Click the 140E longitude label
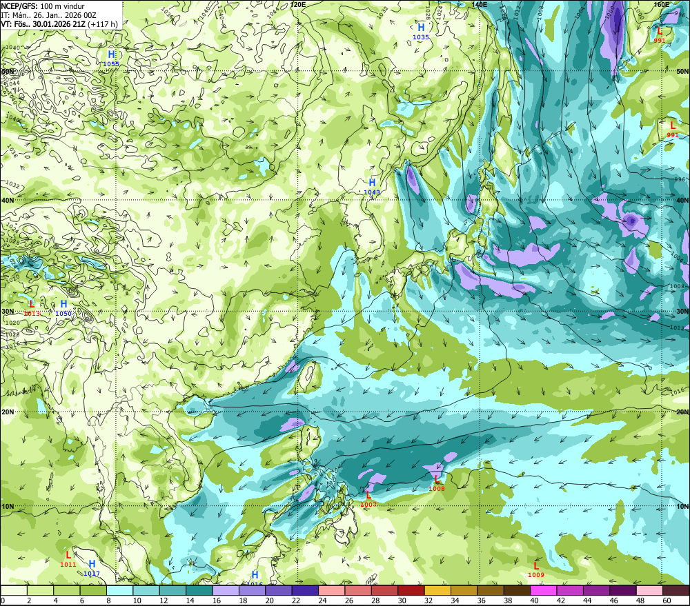 click(480, 4)
